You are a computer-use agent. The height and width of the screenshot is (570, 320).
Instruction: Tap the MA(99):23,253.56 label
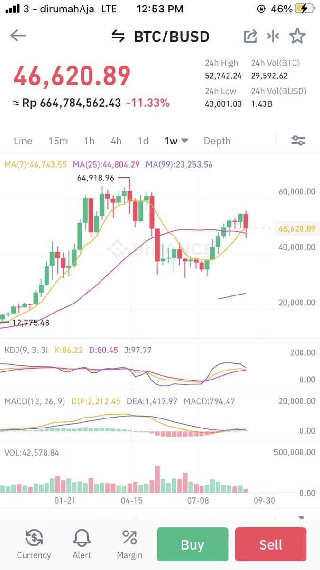click(x=180, y=165)
